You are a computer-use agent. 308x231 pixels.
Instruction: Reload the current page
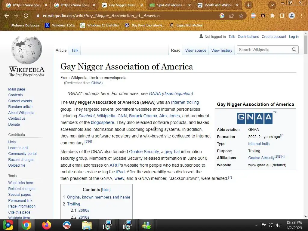(x=26, y=16)
